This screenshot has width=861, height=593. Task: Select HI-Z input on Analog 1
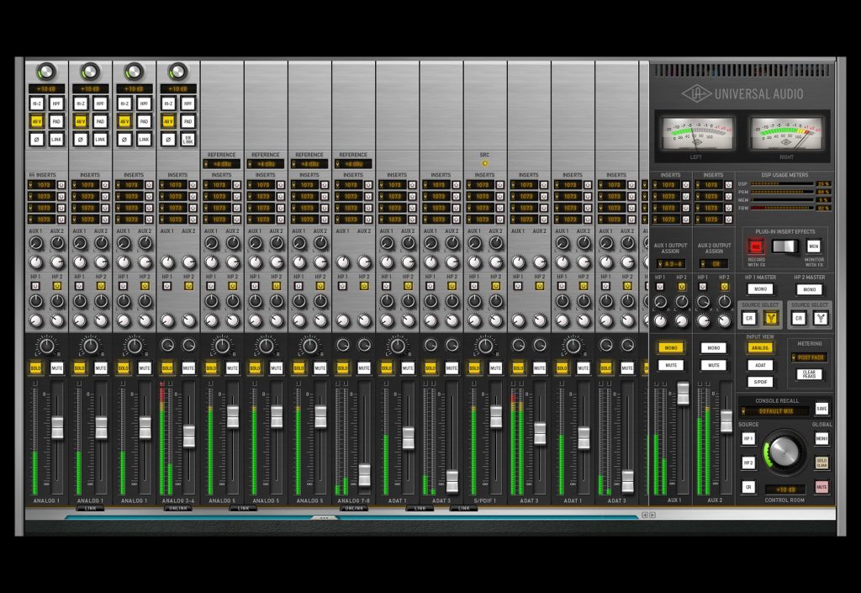pos(37,103)
